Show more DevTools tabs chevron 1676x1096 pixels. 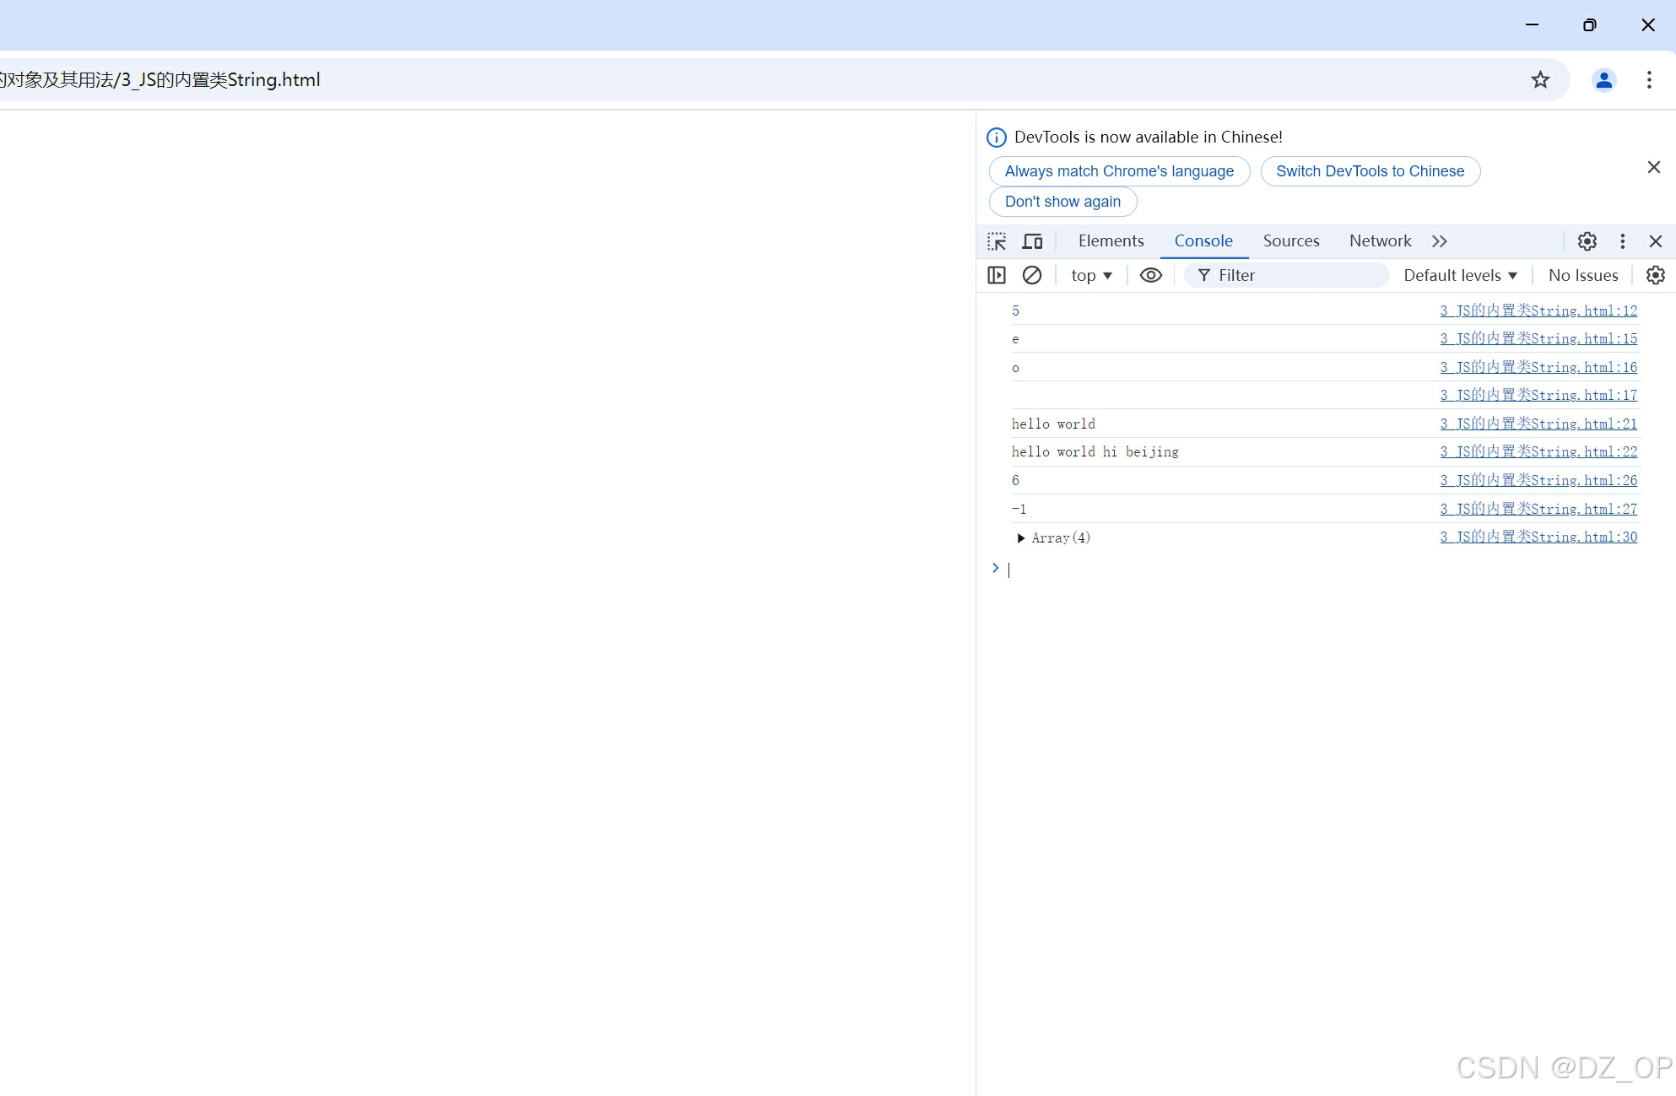pyautogui.click(x=1440, y=241)
